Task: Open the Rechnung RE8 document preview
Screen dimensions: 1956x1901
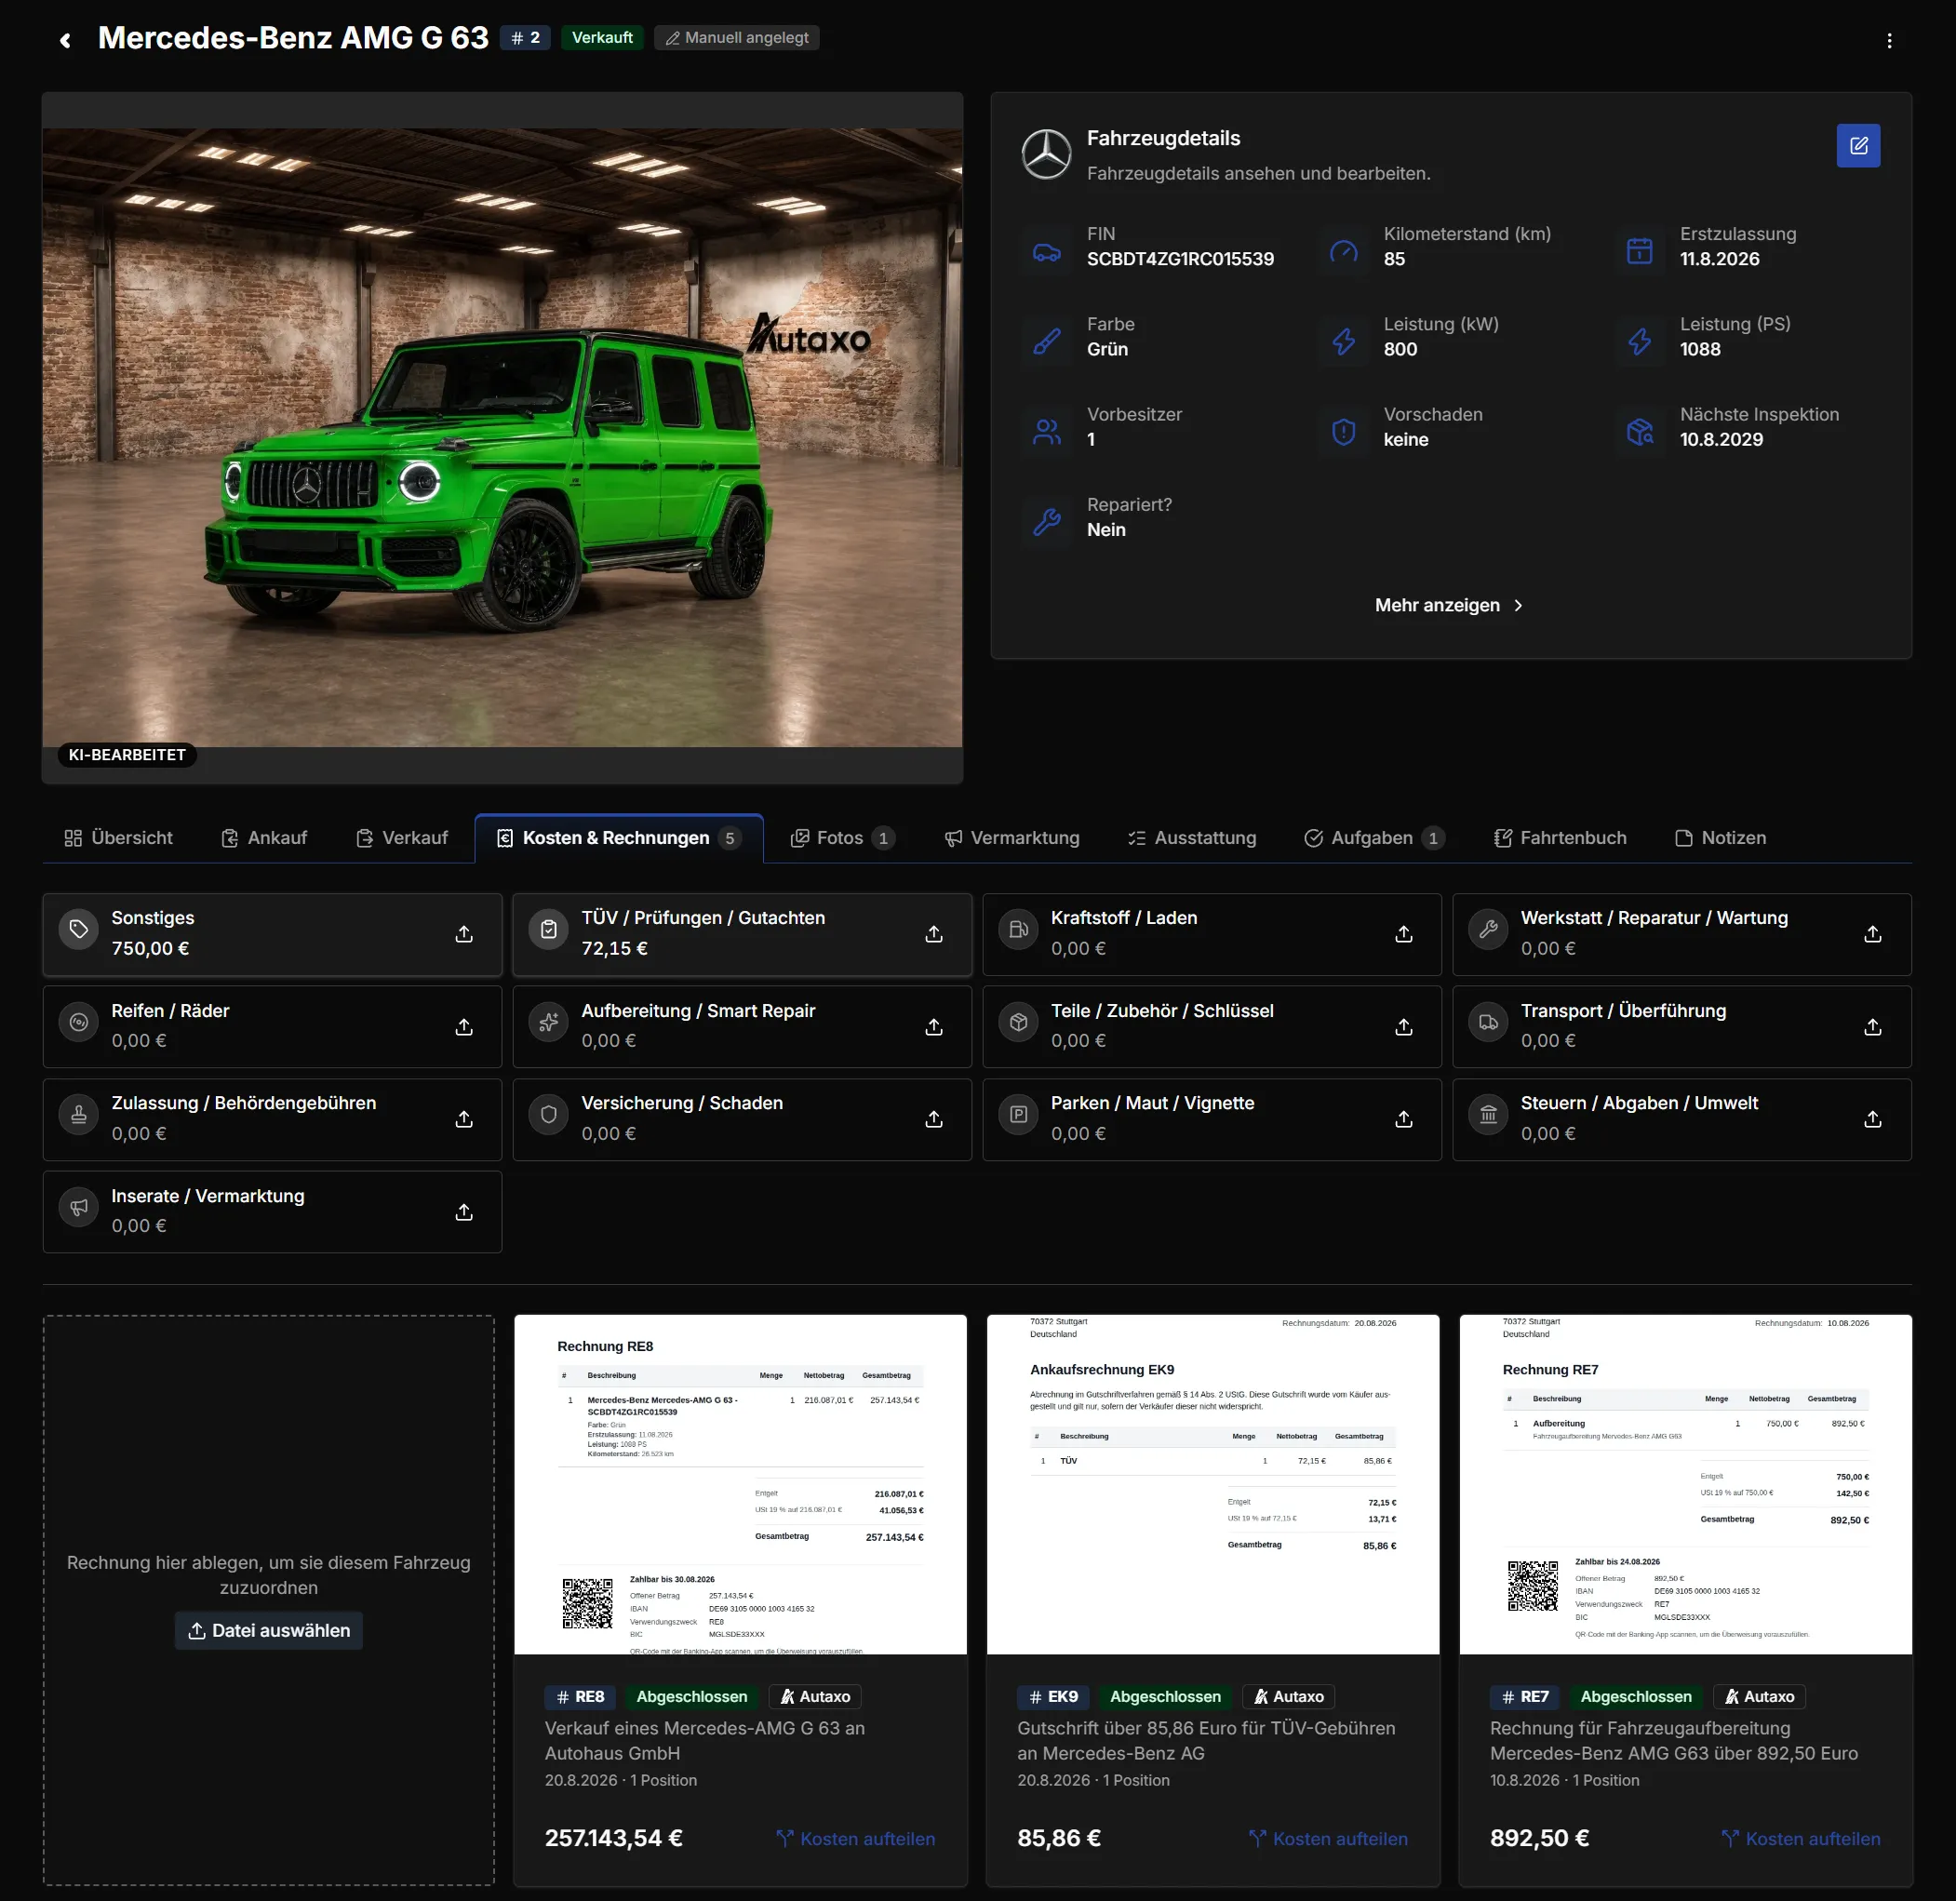Action: point(740,1485)
